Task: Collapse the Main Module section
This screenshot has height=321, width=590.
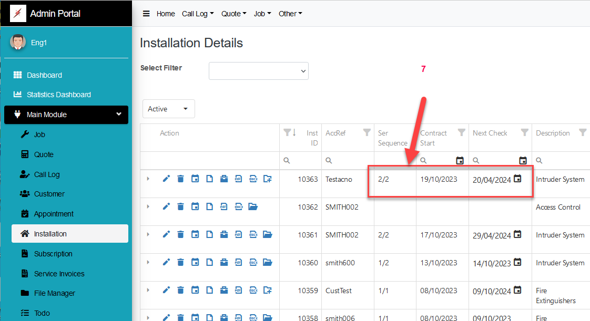Action: point(66,115)
